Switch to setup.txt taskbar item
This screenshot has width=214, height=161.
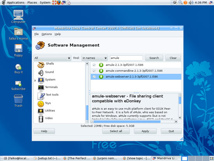(x=47, y=158)
